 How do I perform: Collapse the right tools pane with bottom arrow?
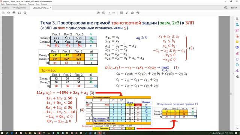click(x=237, y=128)
